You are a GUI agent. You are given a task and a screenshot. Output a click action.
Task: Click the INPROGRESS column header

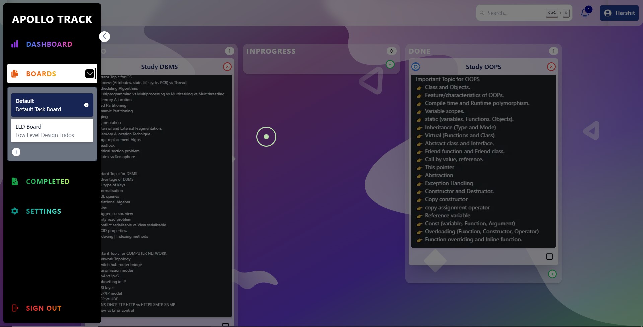pos(271,51)
